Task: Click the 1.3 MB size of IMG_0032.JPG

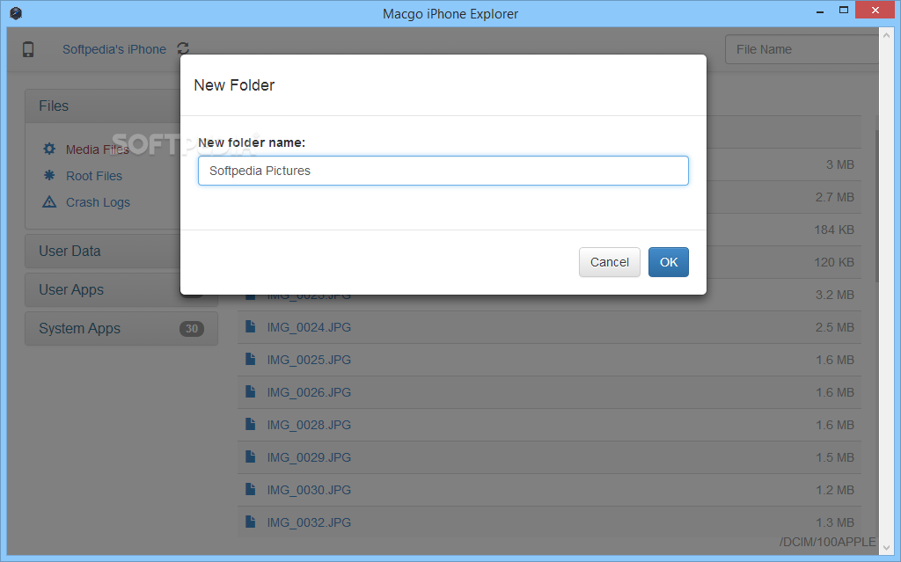Action: pos(835,523)
